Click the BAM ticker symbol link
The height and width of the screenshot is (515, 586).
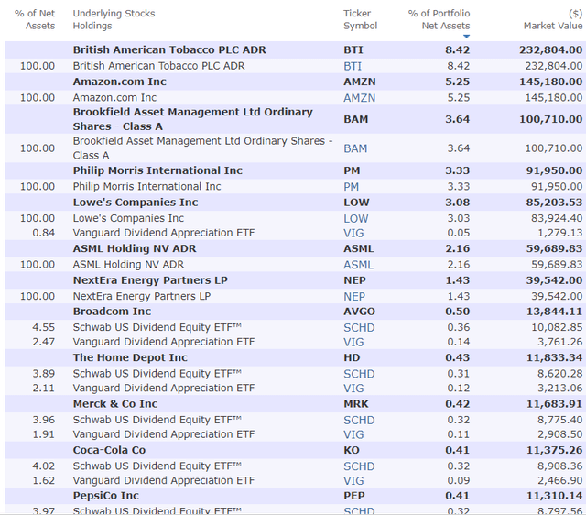[x=355, y=148]
